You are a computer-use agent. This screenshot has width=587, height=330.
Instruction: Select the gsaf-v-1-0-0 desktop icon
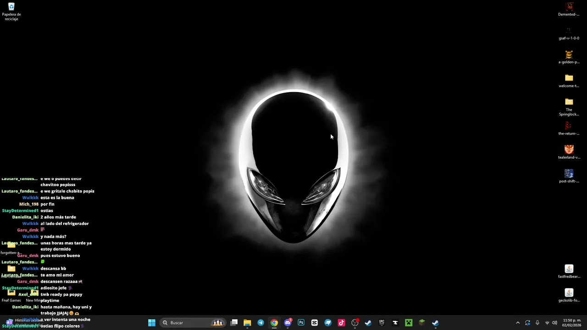(x=569, y=33)
